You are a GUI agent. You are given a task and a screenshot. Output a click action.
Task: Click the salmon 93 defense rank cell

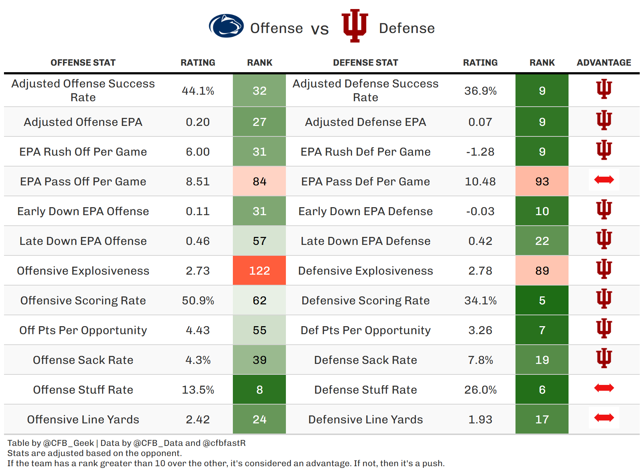pyautogui.click(x=542, y=181)
